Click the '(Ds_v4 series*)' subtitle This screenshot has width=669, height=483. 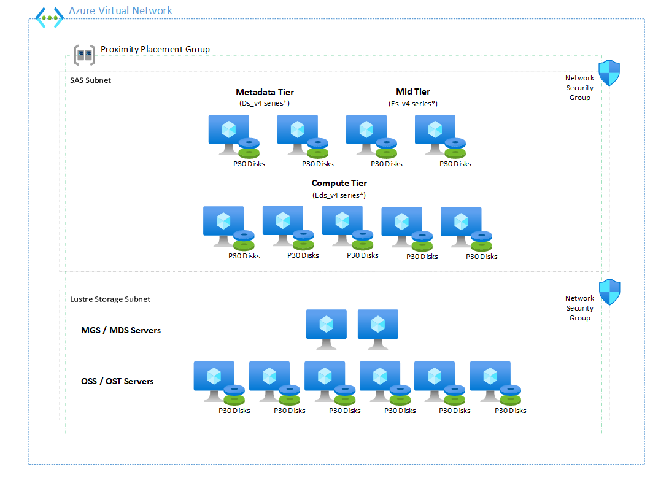tap(265, 103)
